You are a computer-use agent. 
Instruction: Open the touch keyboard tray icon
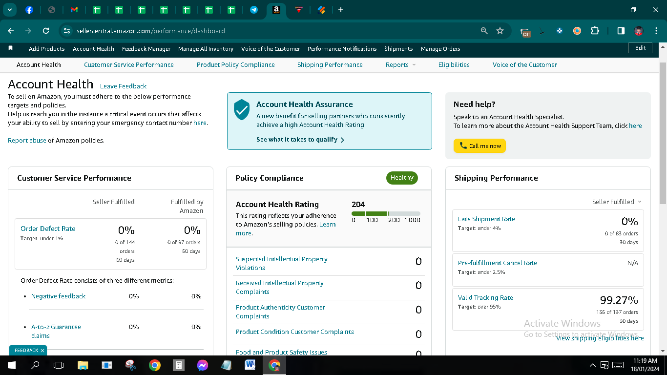click(618, 365)
